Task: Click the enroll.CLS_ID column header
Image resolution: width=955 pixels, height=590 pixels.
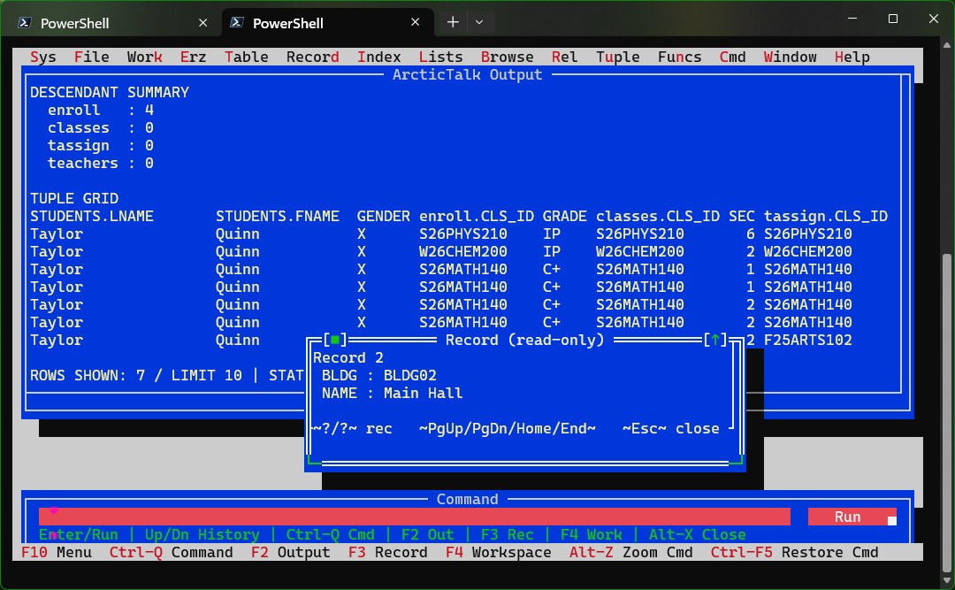Action: 477,217
